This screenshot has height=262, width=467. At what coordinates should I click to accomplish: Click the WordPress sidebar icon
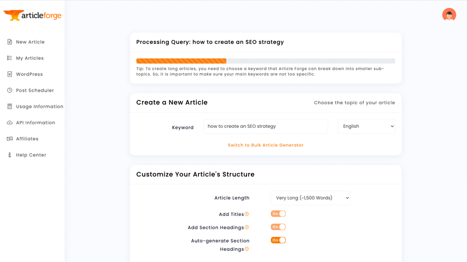click(x=9, y=74)
